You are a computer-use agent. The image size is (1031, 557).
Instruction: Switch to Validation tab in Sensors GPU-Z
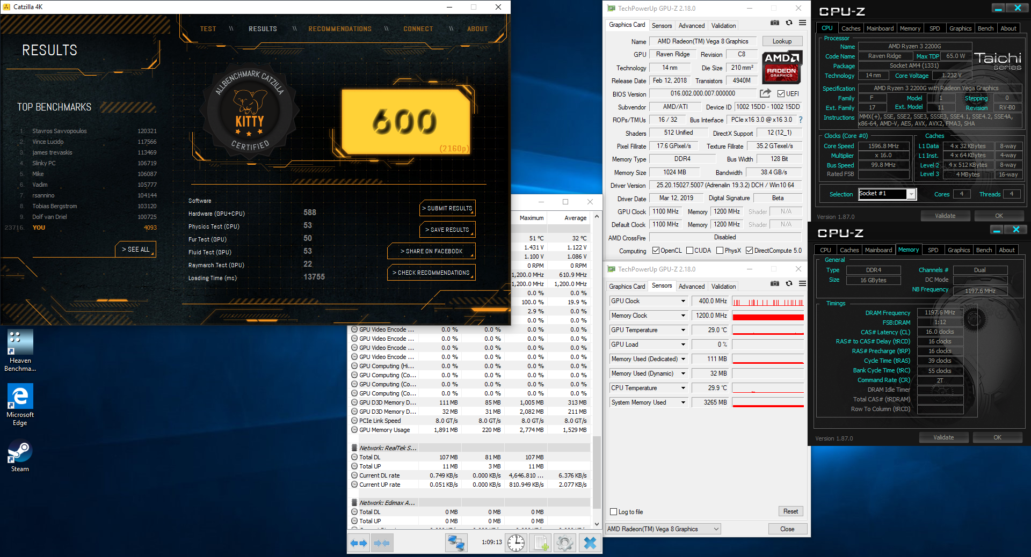[x=723, y=286]
